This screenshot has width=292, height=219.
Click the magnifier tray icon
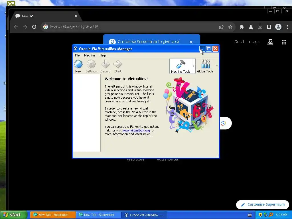point(271,215)
